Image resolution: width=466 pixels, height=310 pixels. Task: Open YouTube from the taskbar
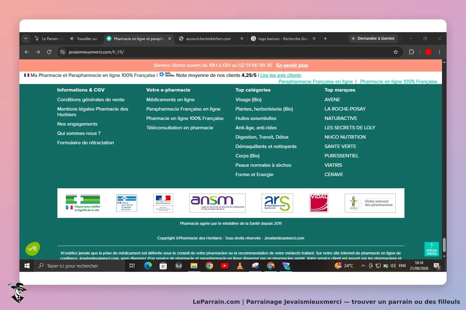(x=224, y=266)
